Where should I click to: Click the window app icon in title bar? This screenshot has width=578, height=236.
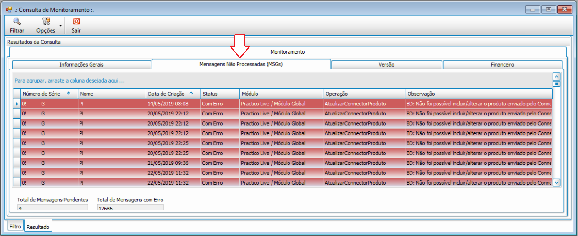(x=9, y=10)
